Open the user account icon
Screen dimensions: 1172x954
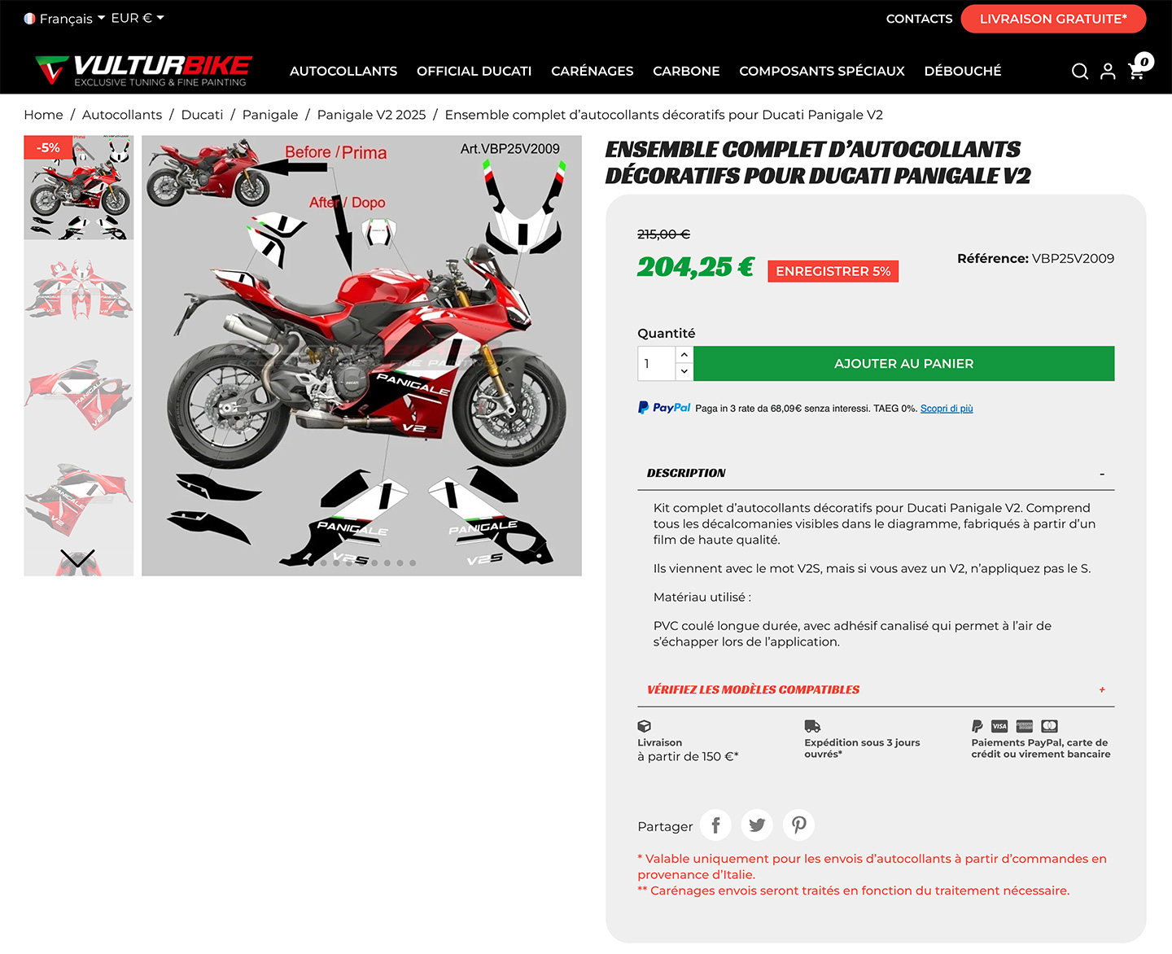click(1108, 72)
